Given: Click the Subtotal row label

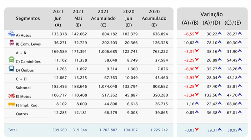Looking at the screenshot, I should (23, 88).
